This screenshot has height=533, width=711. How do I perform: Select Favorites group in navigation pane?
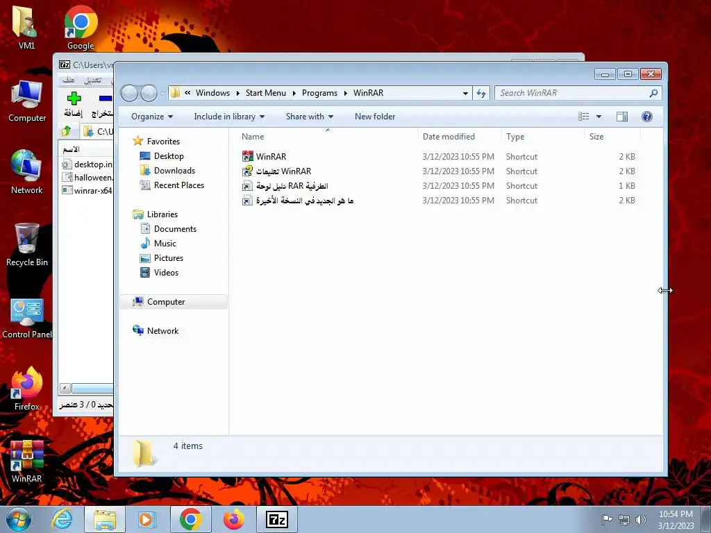(156, 142)
